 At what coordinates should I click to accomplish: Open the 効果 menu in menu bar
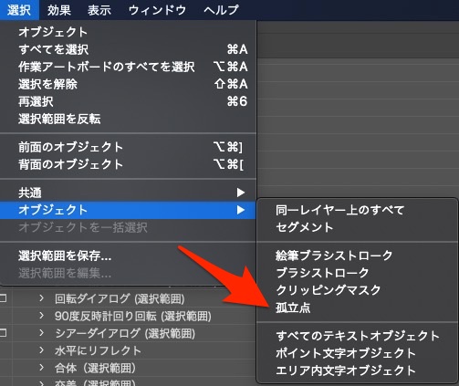pyautogui.click(x=59, y=10)
